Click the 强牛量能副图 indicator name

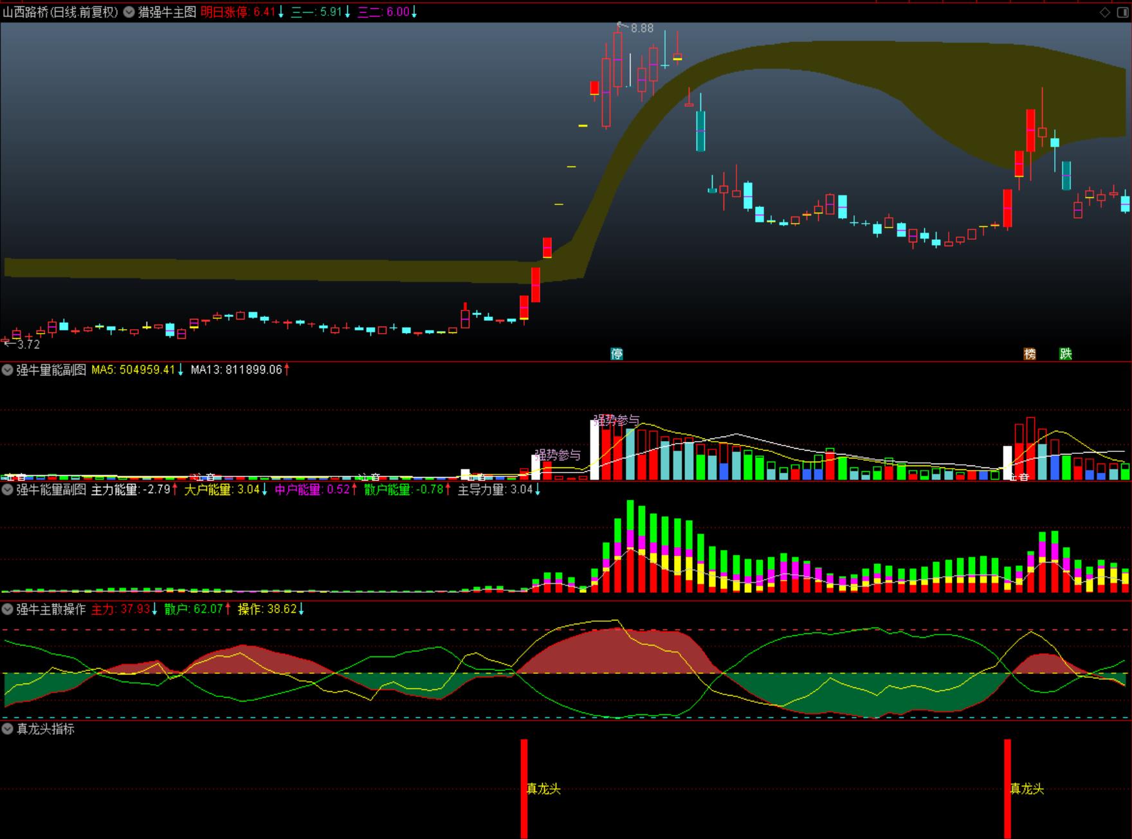(51, 370)
